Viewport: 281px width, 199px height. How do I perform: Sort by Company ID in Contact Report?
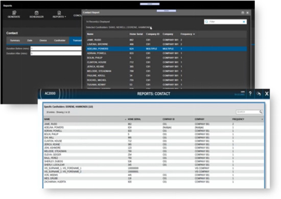[x=153, y=34]
